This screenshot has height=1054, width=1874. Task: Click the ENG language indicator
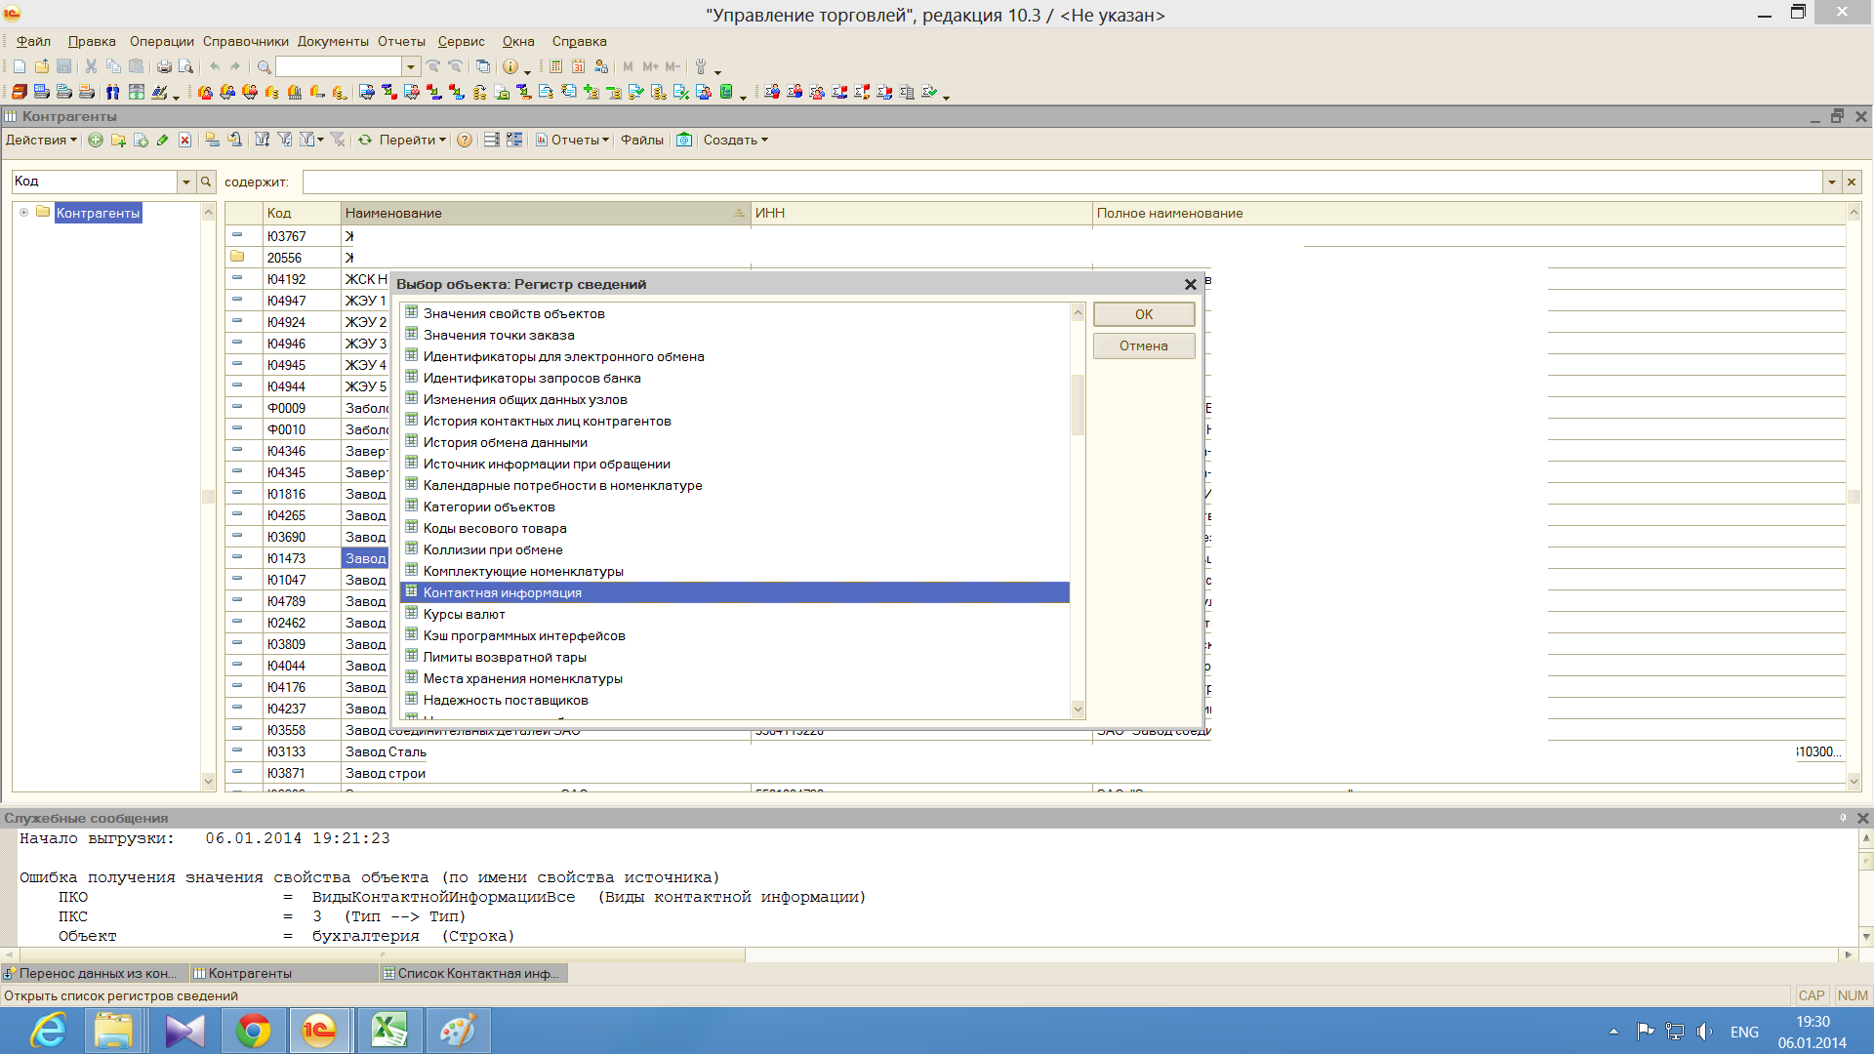(1744, 1032)
